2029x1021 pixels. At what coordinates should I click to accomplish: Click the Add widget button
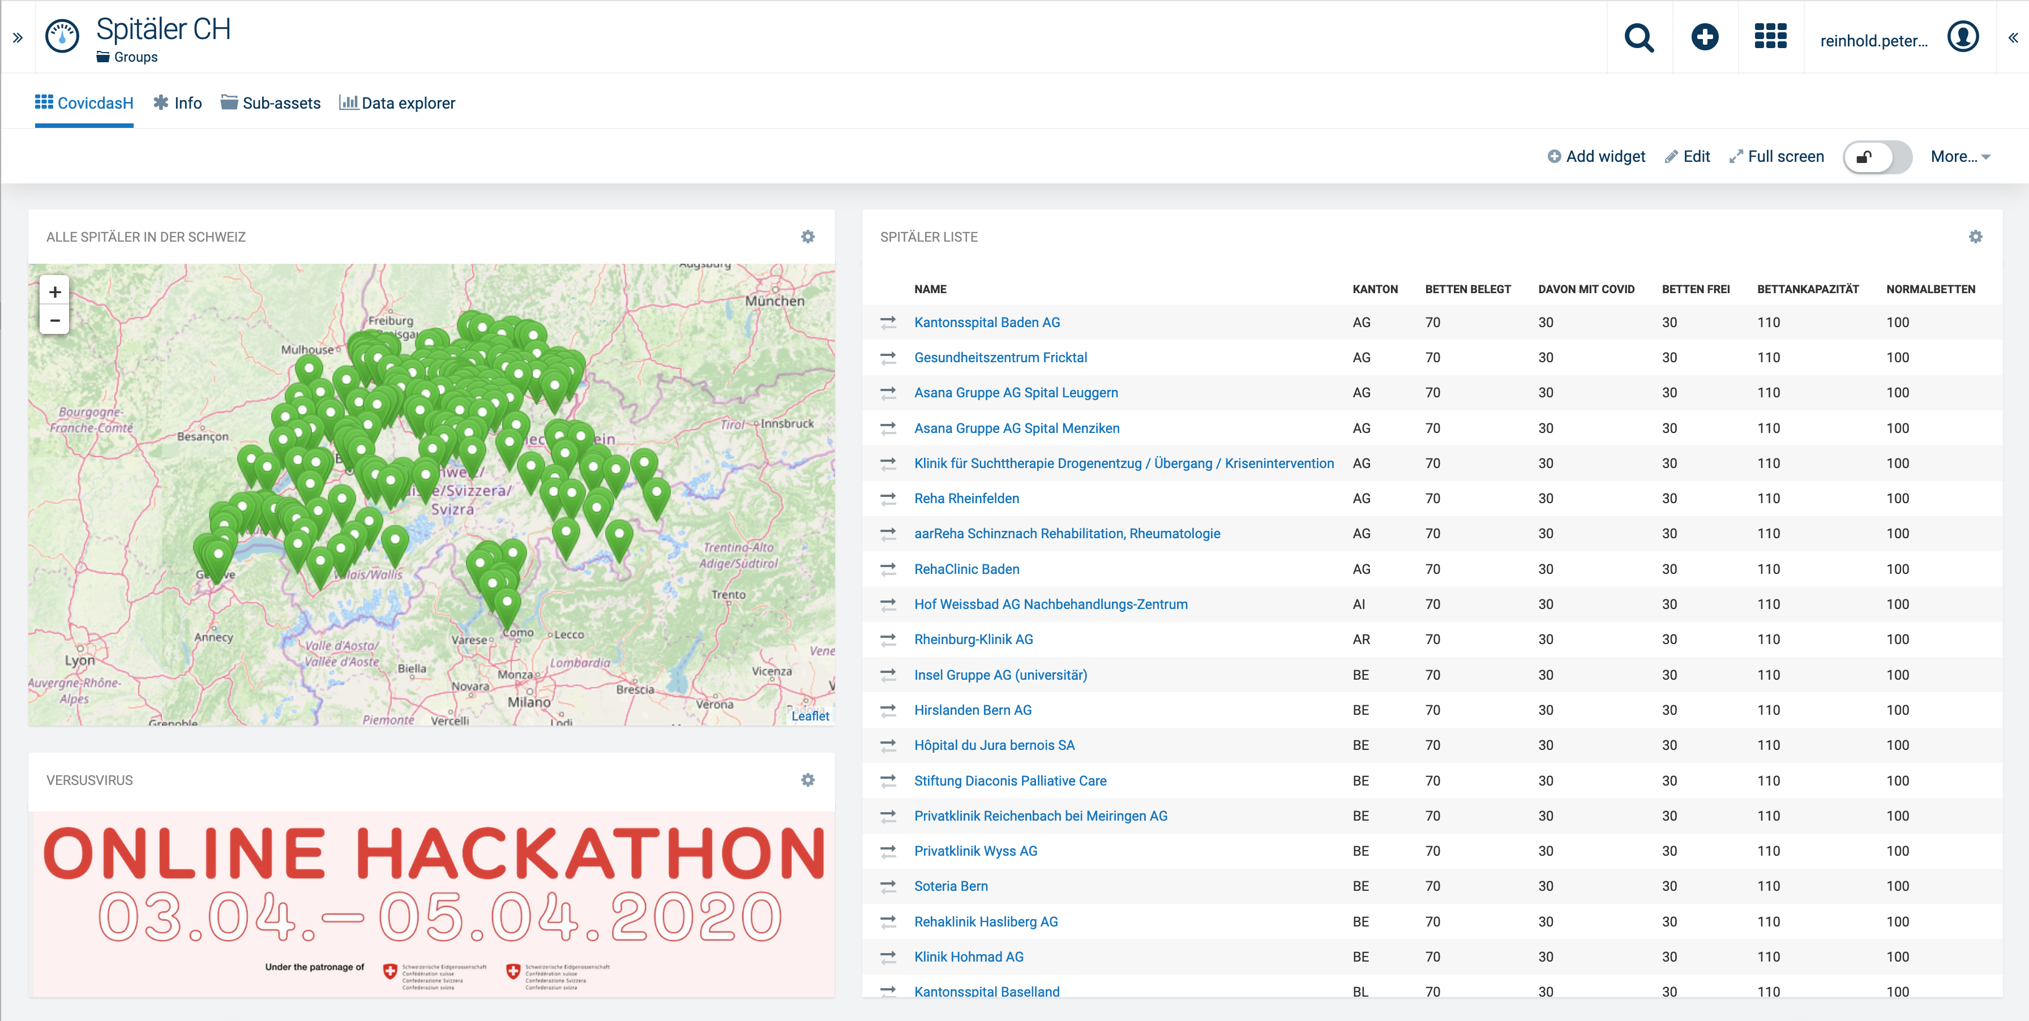(x=1596, y=157)
